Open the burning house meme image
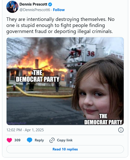The width and height of the screenshot is (130, 160). pos(65,81)
